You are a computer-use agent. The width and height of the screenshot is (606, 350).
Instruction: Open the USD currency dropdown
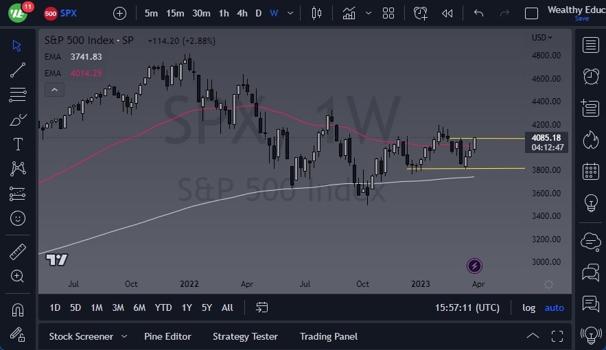pos(542,38)
